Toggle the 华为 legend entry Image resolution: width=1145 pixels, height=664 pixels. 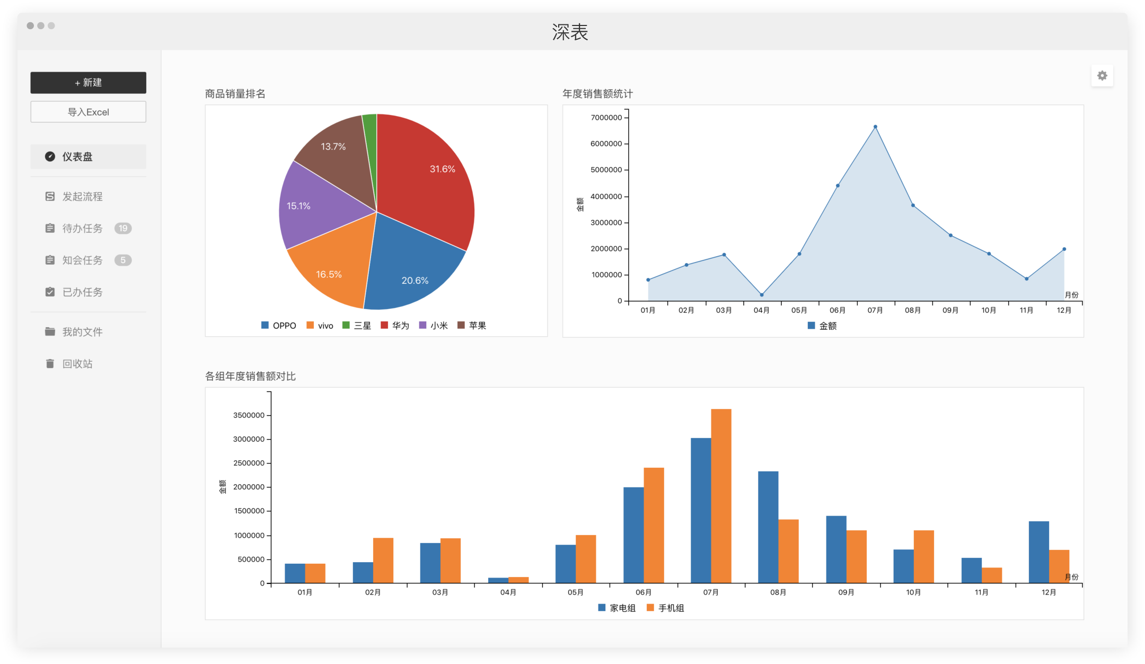point(400,325)
